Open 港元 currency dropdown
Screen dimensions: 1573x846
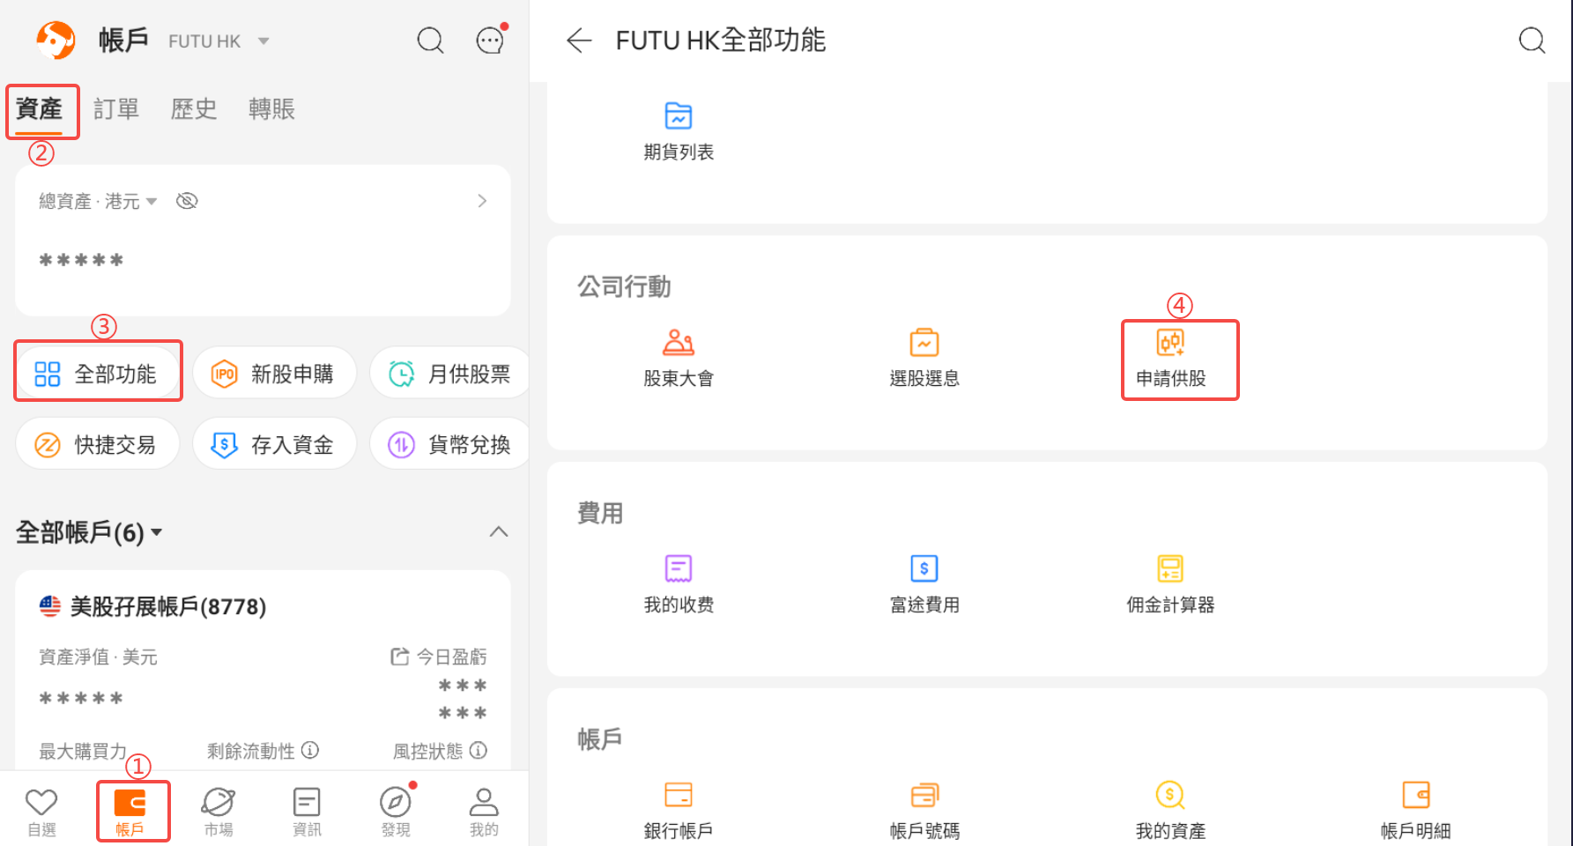tap(130, 201)
